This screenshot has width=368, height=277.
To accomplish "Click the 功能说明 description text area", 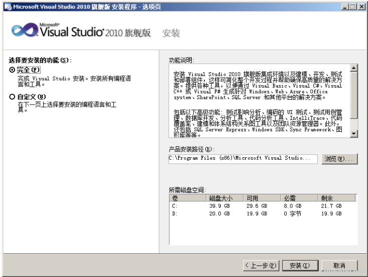I will coord(259,101).
